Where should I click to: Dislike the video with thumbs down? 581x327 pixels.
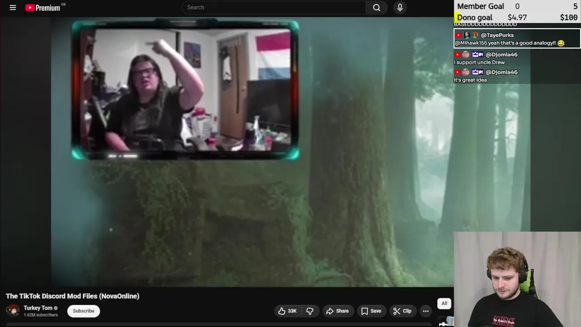click(x=310, y=311)
